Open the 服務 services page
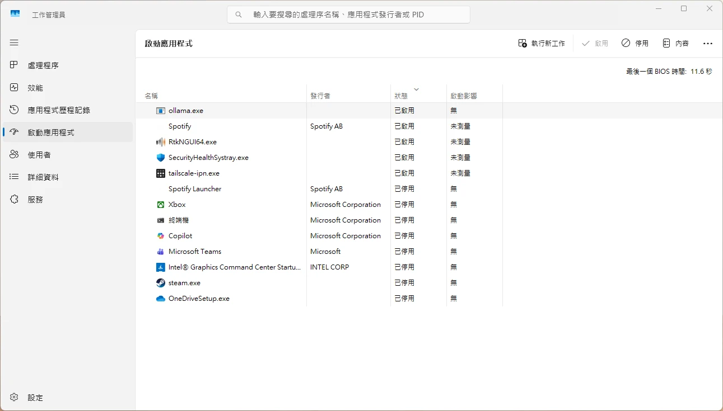723x411 pixels. 35,200
